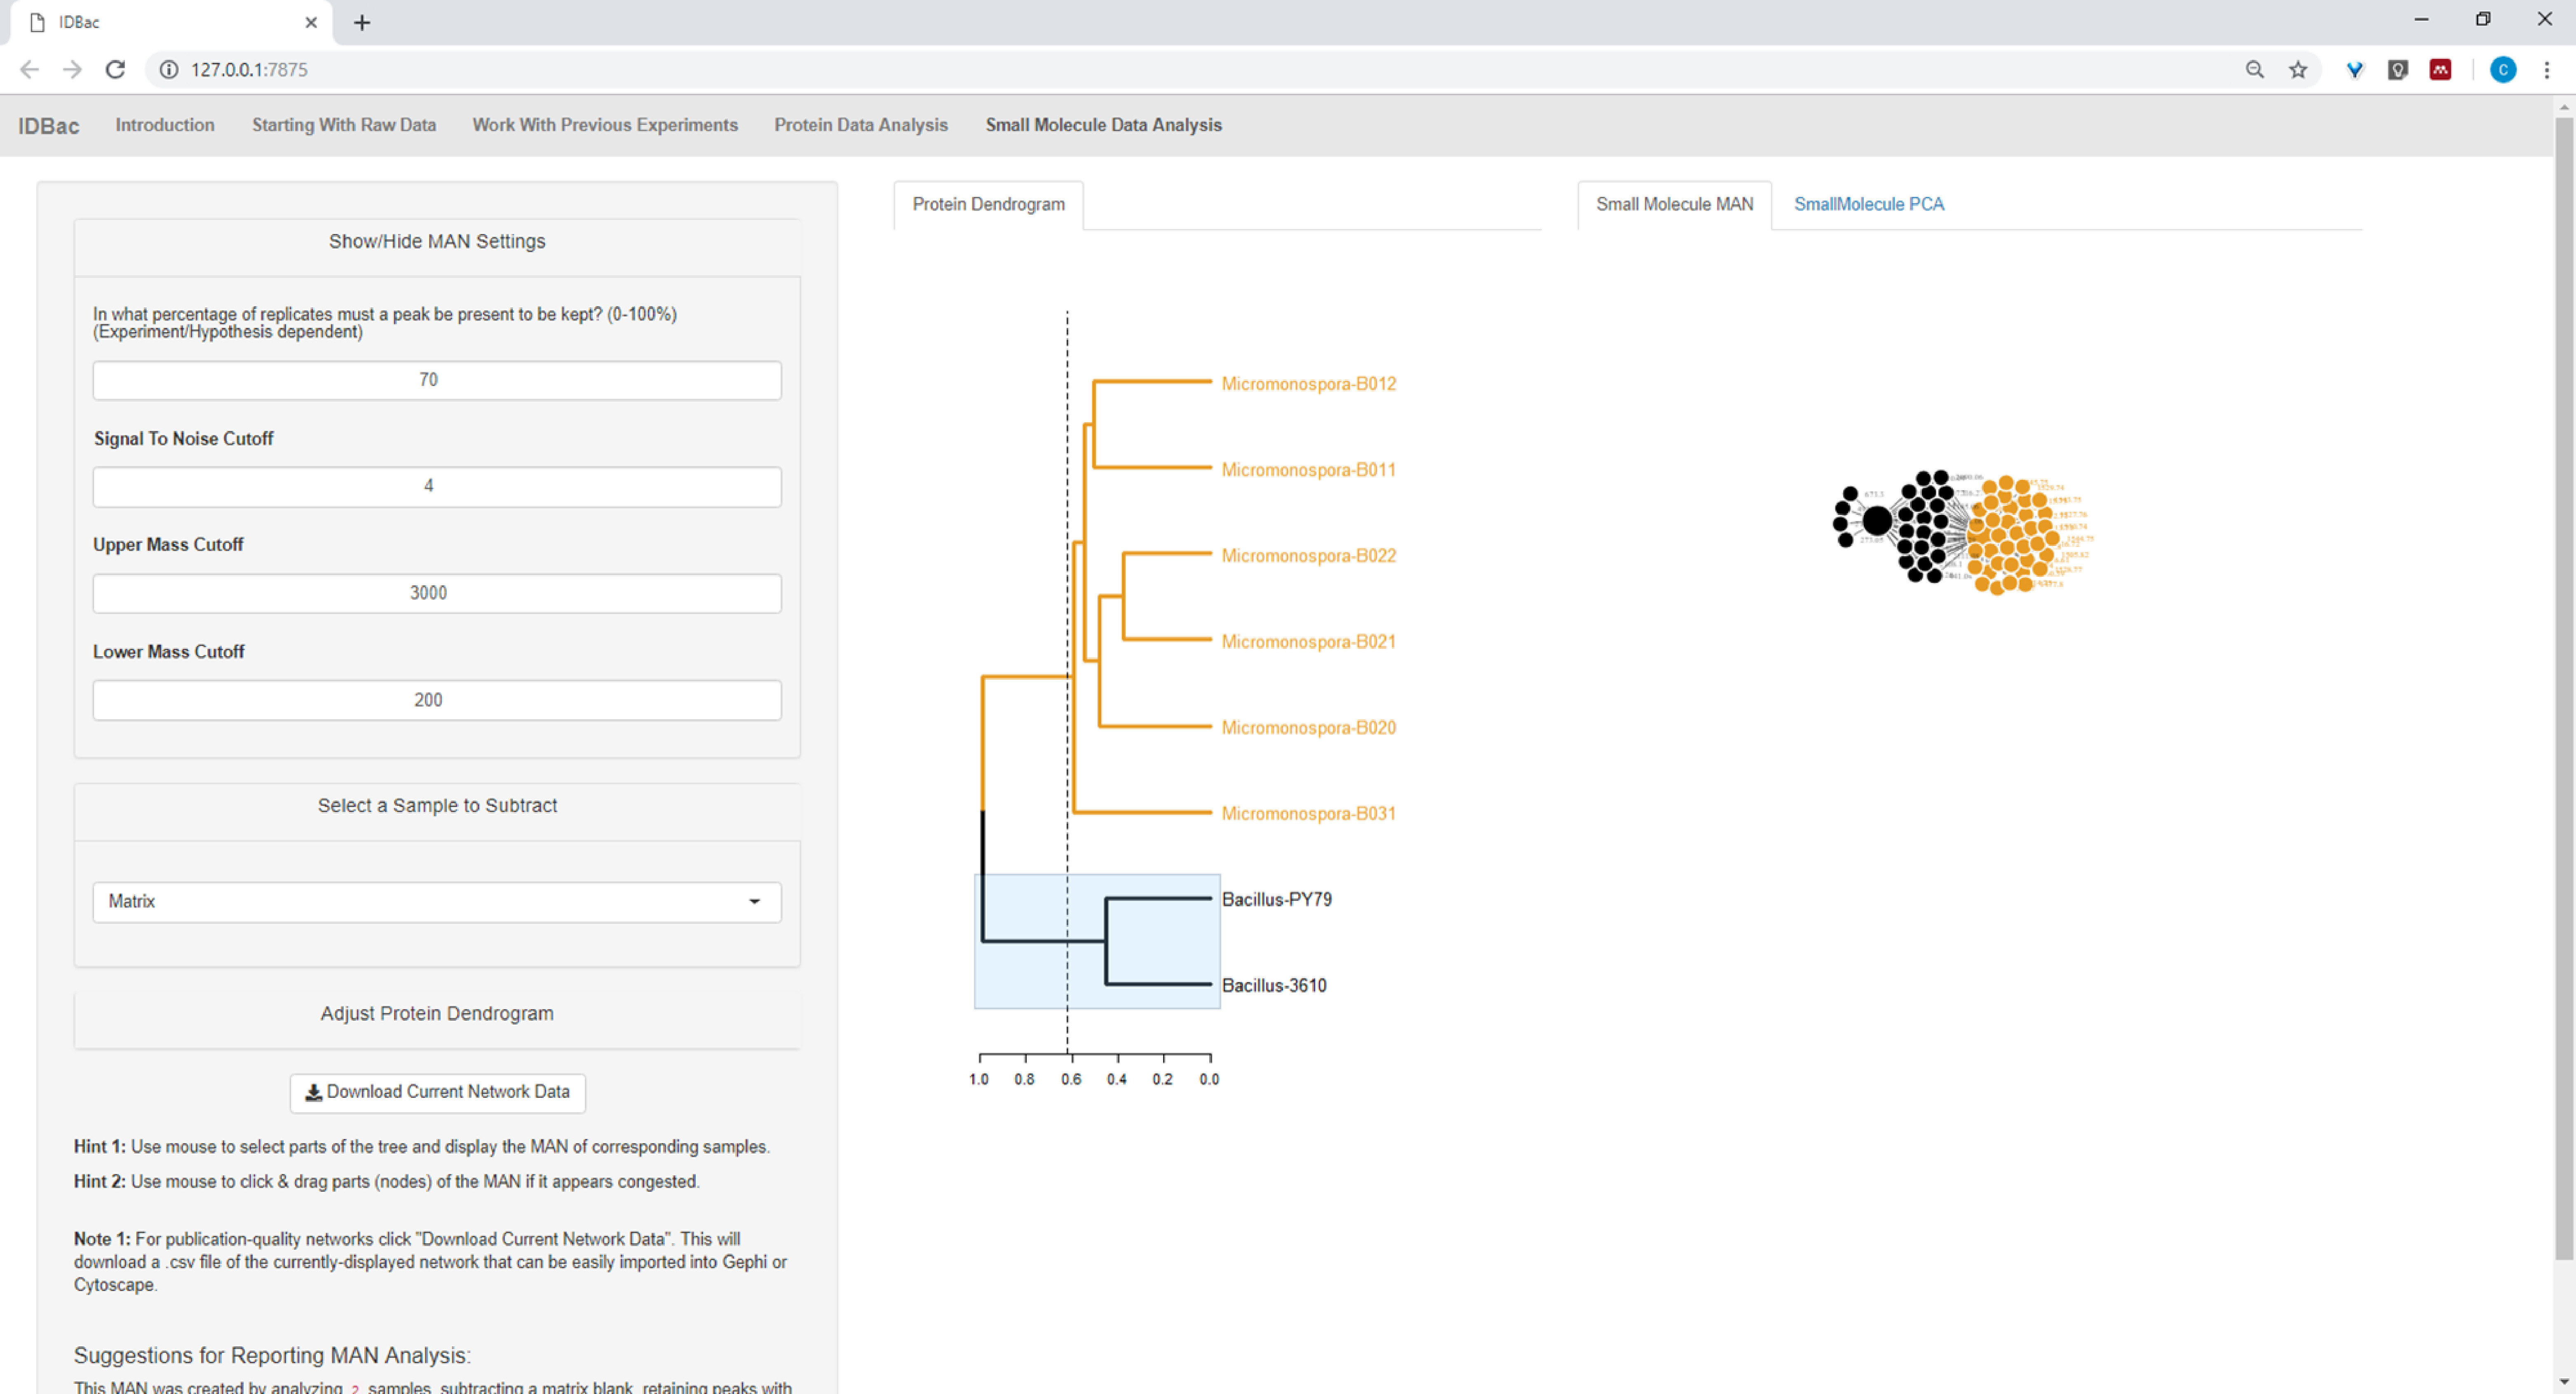
Task: Open the Chrome three-dot menu
Action: tap(2546, 69)
